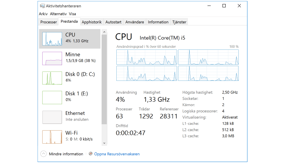Open the Disk 1 (E:) graph
The height and width of the screenshot is (164, 285).
52,98
